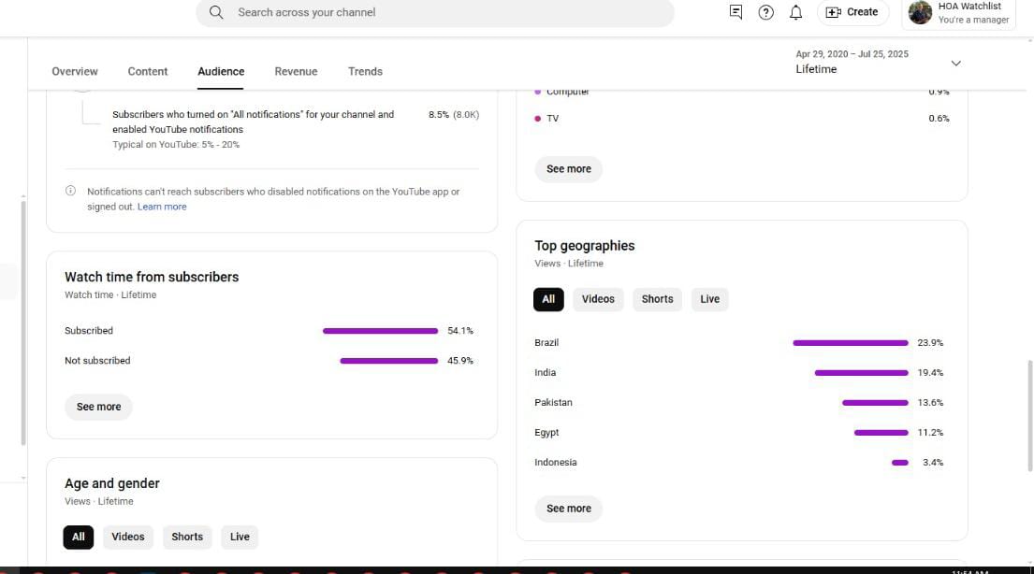Switch to the Overview tab
Image resolution: width=1034 pixels, height=574 pixels.
click(75, 71)
